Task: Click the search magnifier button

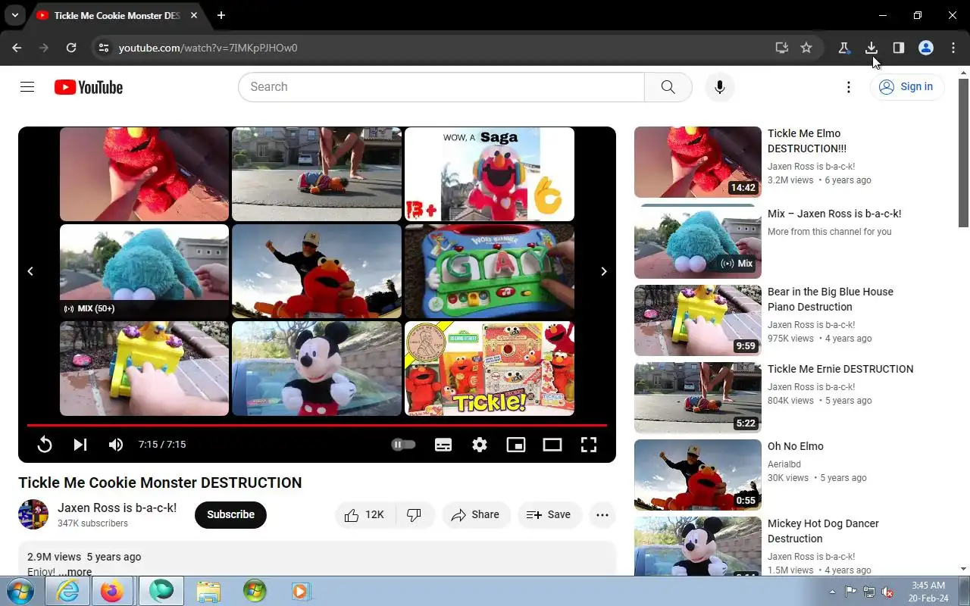Action: 668,87
